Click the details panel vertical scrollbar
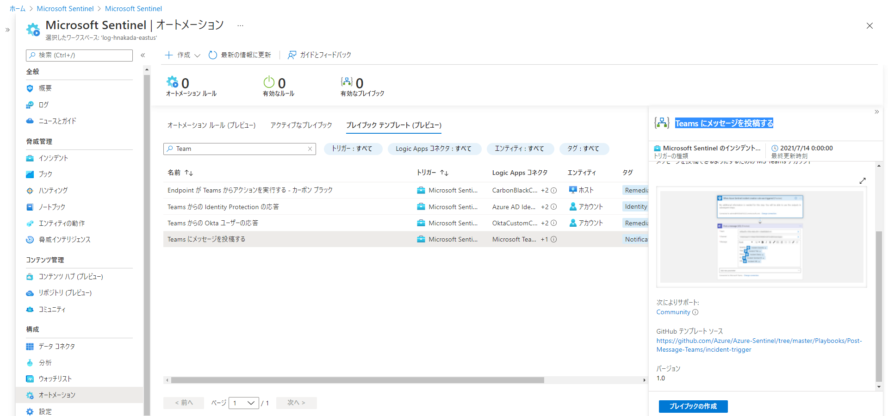 [x=879, y=306]
